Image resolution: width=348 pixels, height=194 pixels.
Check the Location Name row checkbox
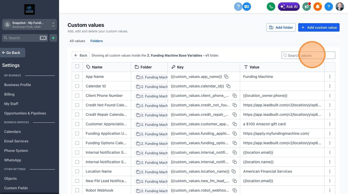(77, 171)
